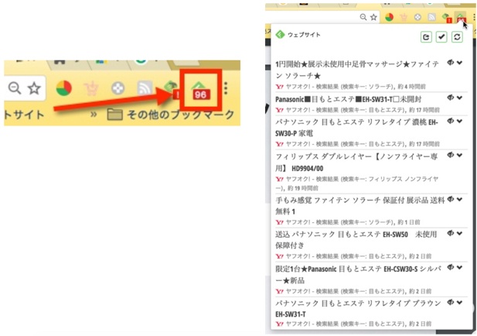Expand chevron for 手もみ感覚 ファイテン item

point(461,199)
